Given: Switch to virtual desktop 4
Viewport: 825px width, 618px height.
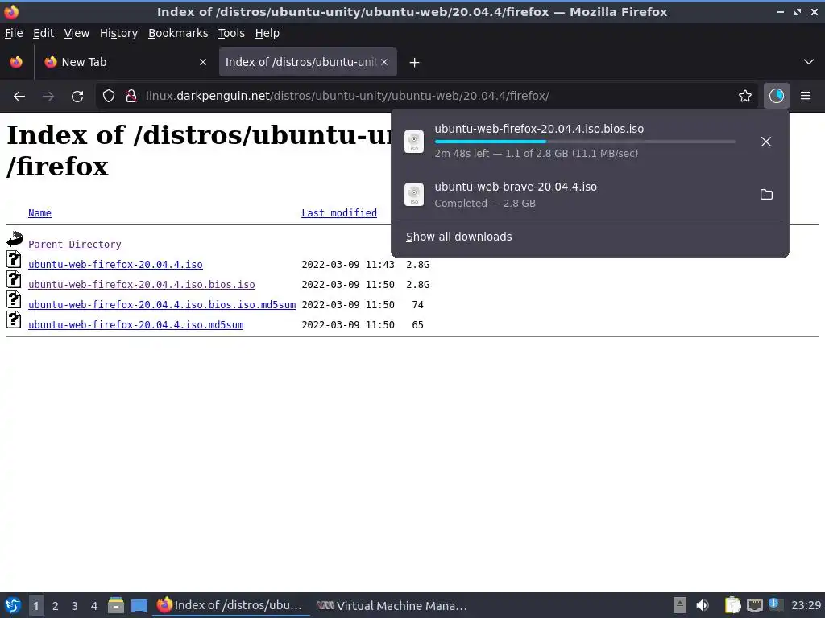Looking at the screenshot, I should tap(94, 606).
